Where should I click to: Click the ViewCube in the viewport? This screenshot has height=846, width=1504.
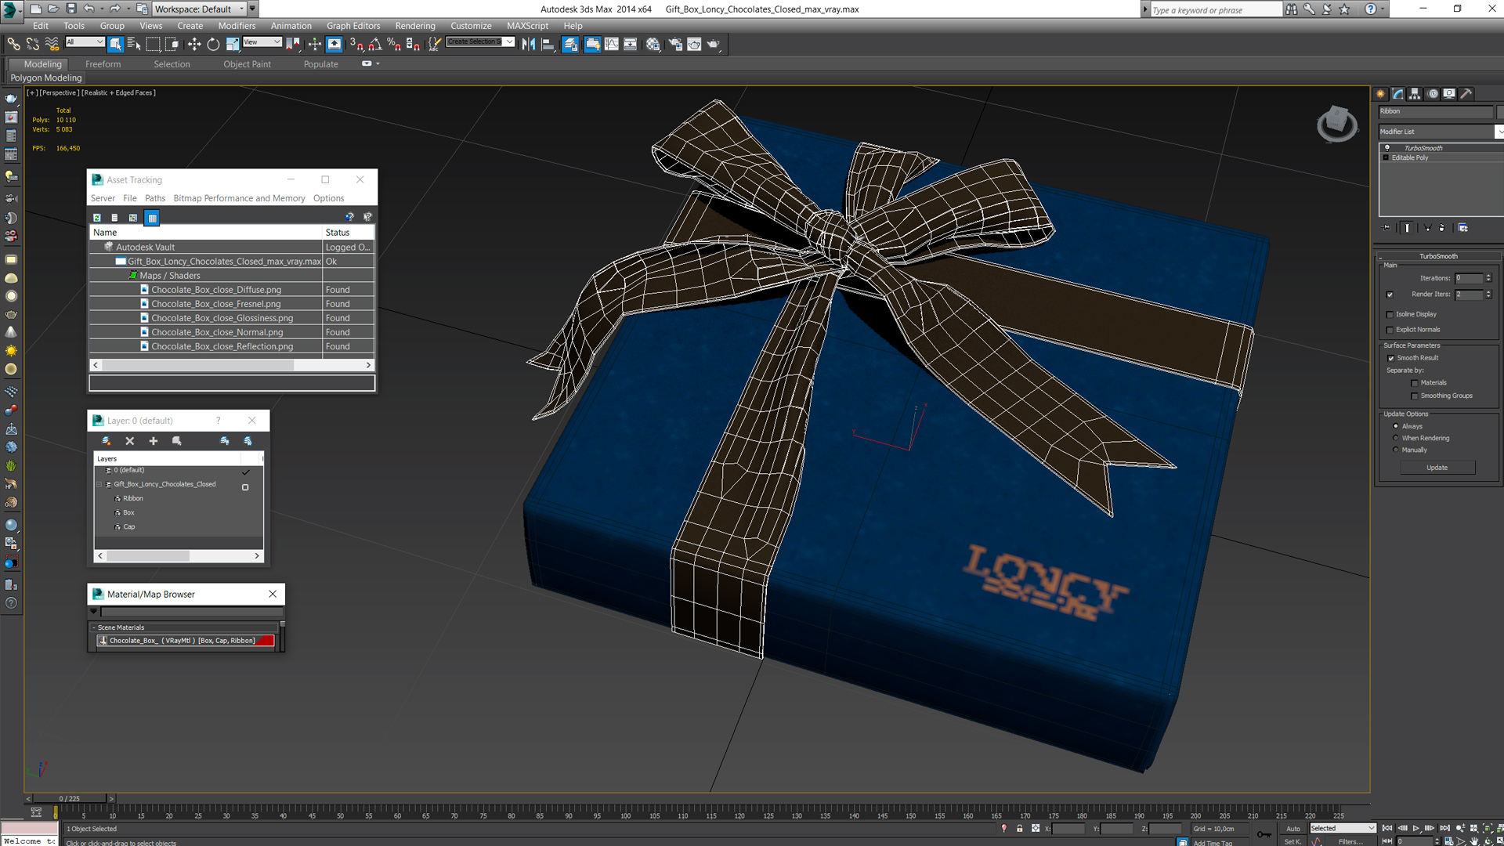tap(1336, 124)
